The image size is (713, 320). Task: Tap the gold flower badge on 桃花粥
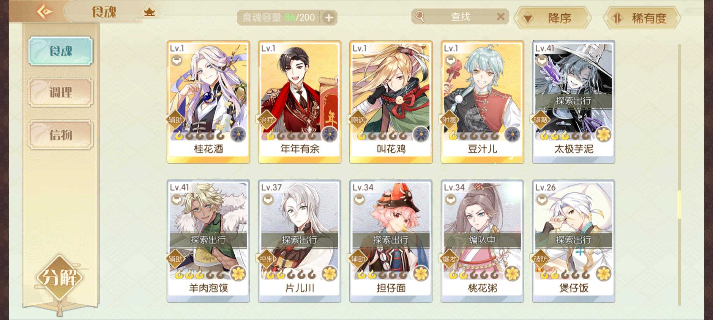click(x=512, y=273)
